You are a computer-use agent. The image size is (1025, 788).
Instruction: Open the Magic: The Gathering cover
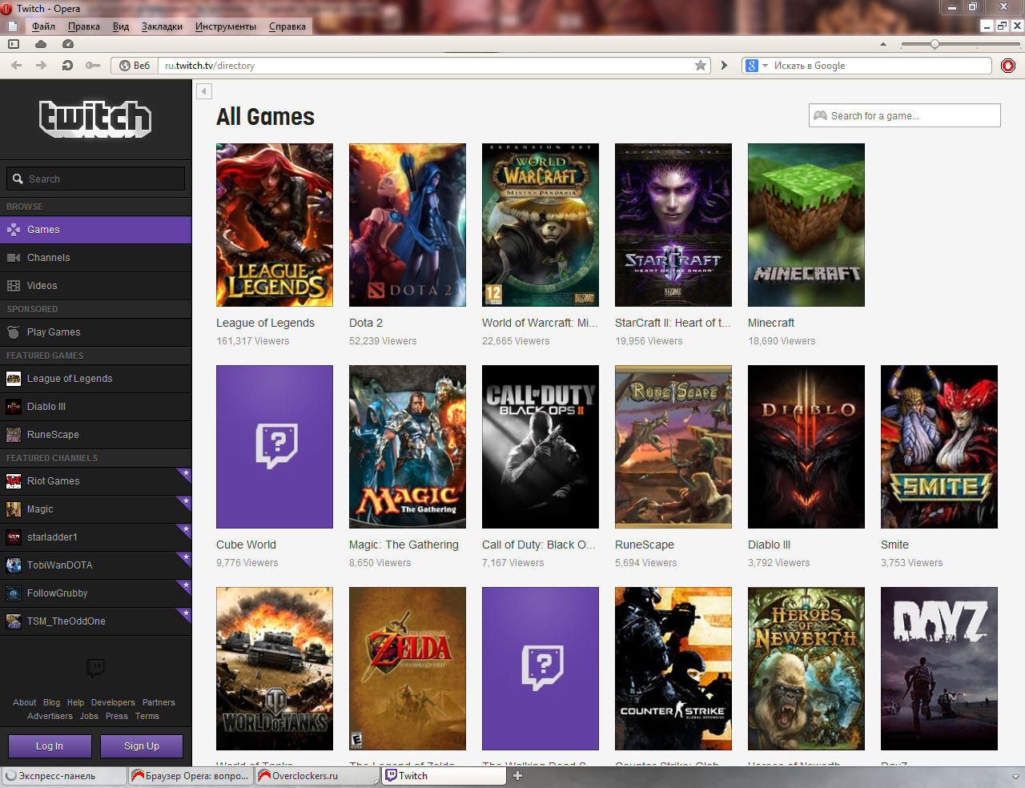408,447
